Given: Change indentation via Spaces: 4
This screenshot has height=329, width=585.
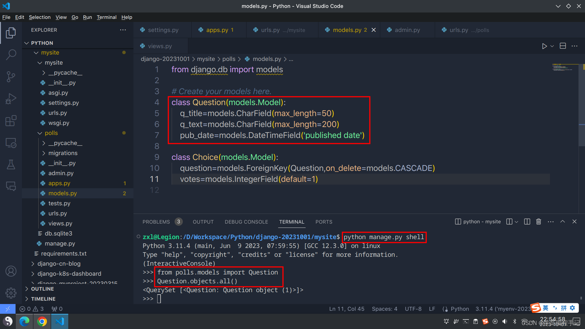Looking at the screenshot, I should 385,309.
